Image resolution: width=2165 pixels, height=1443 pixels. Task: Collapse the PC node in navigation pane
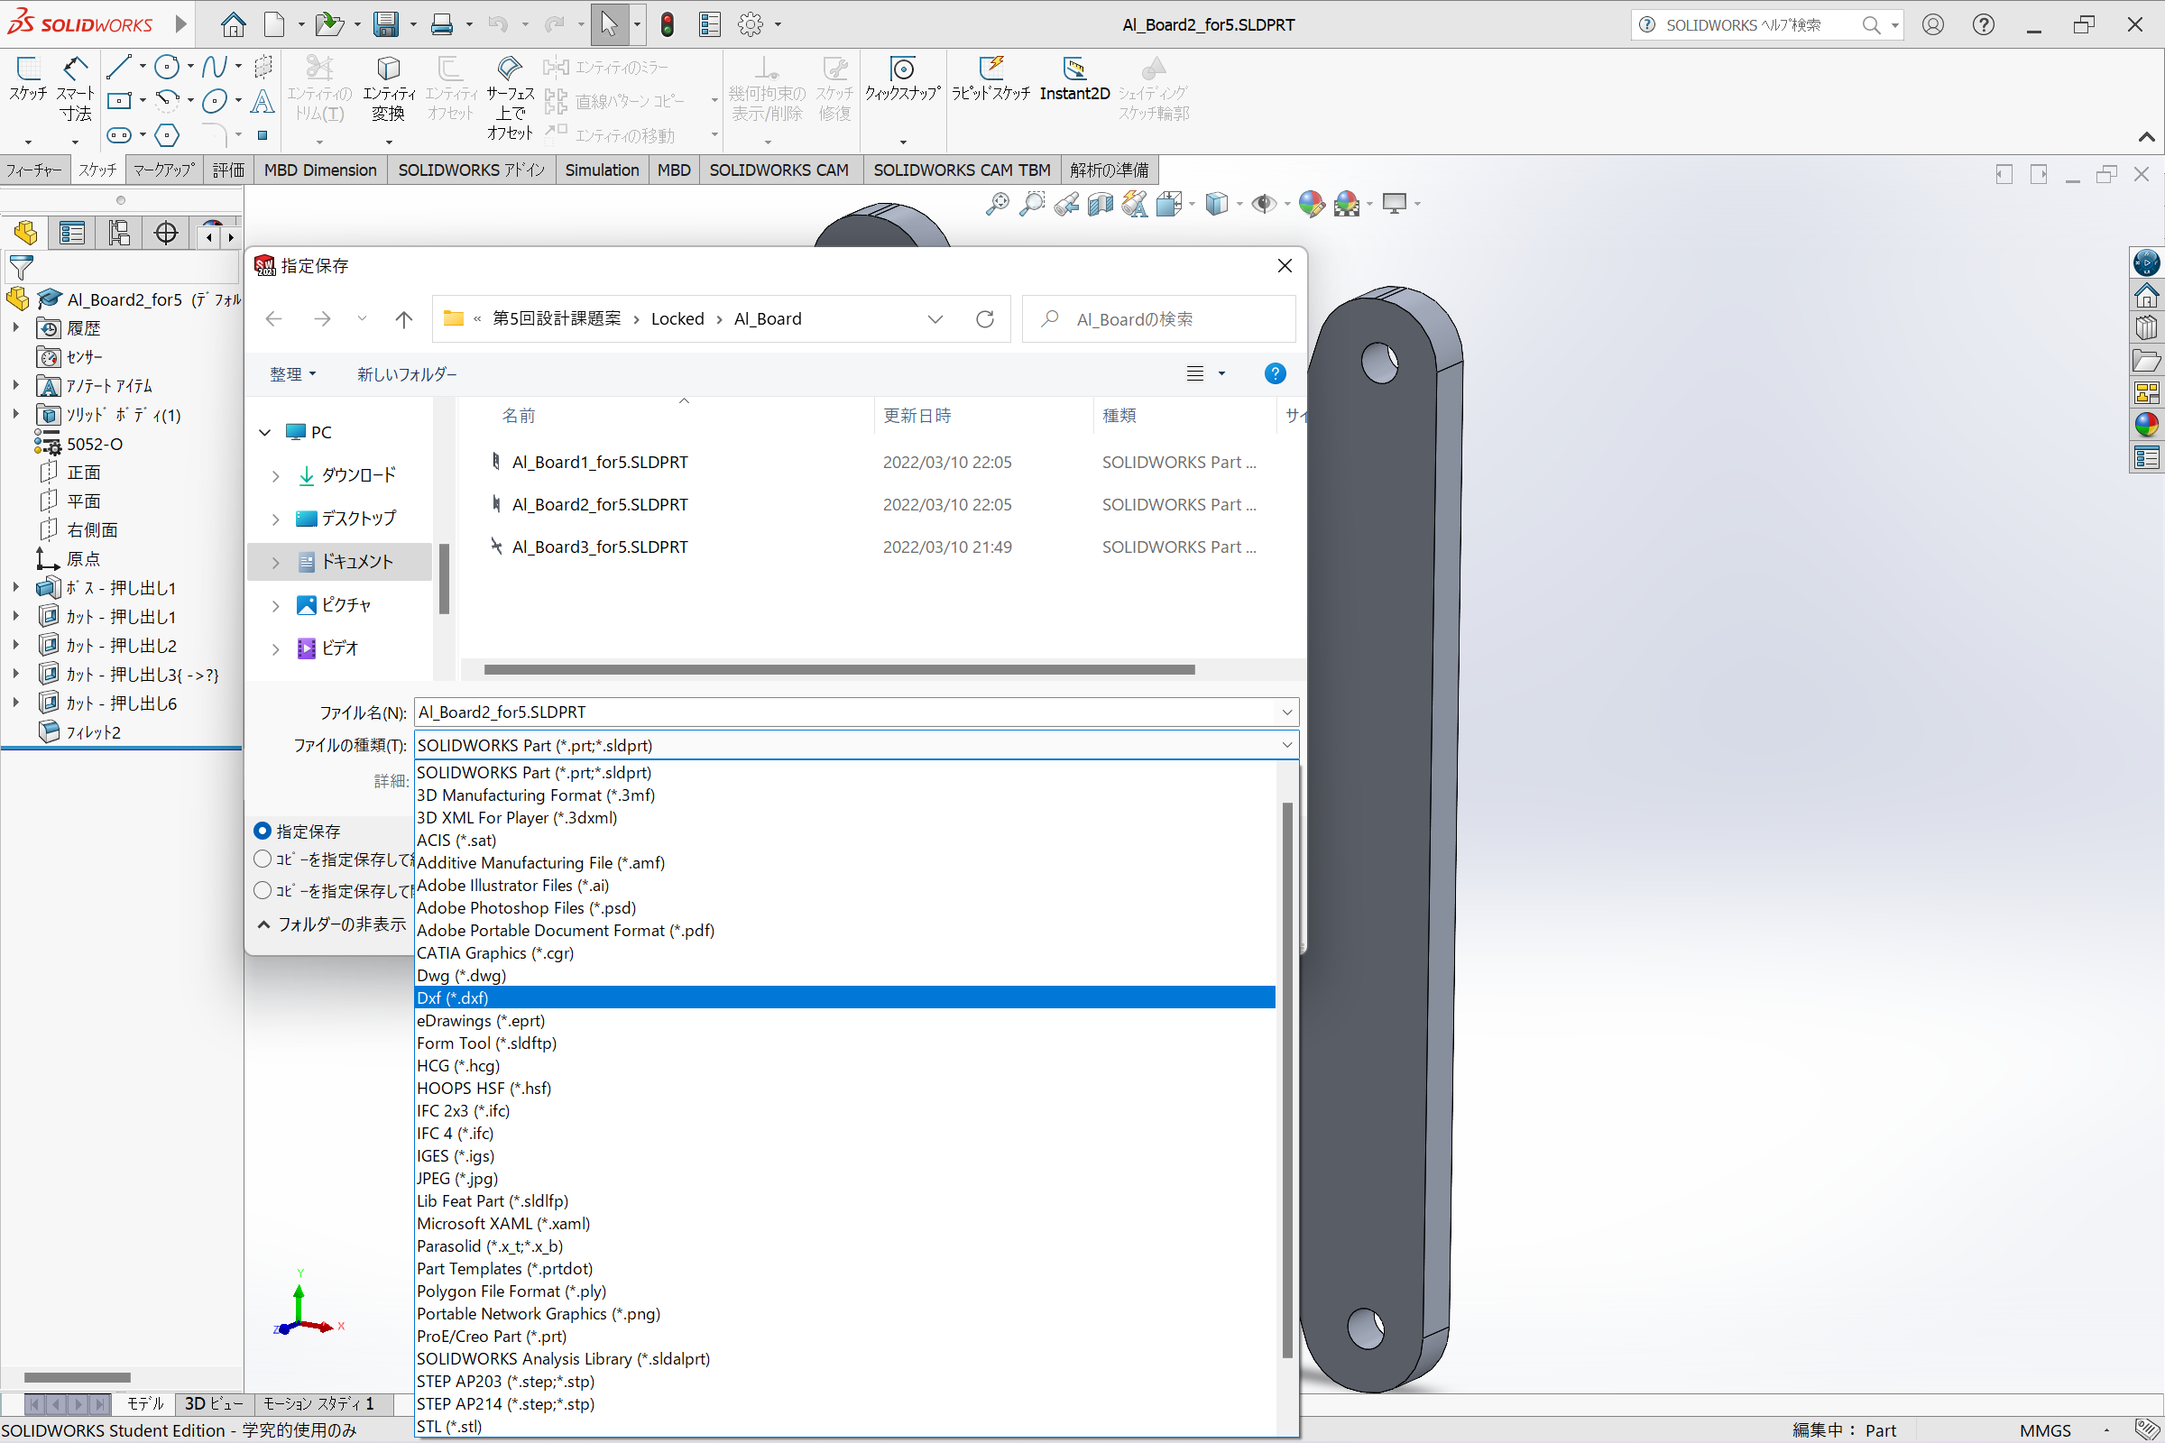(265, 433)
